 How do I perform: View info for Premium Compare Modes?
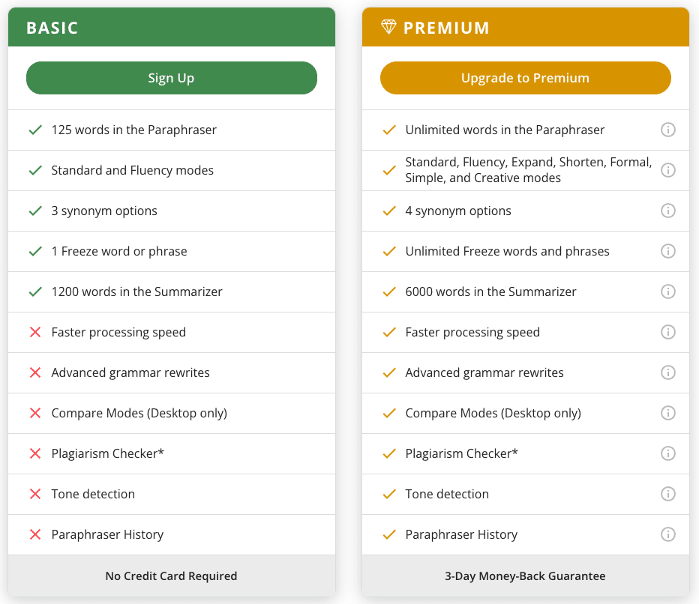(x=667, y=413)
